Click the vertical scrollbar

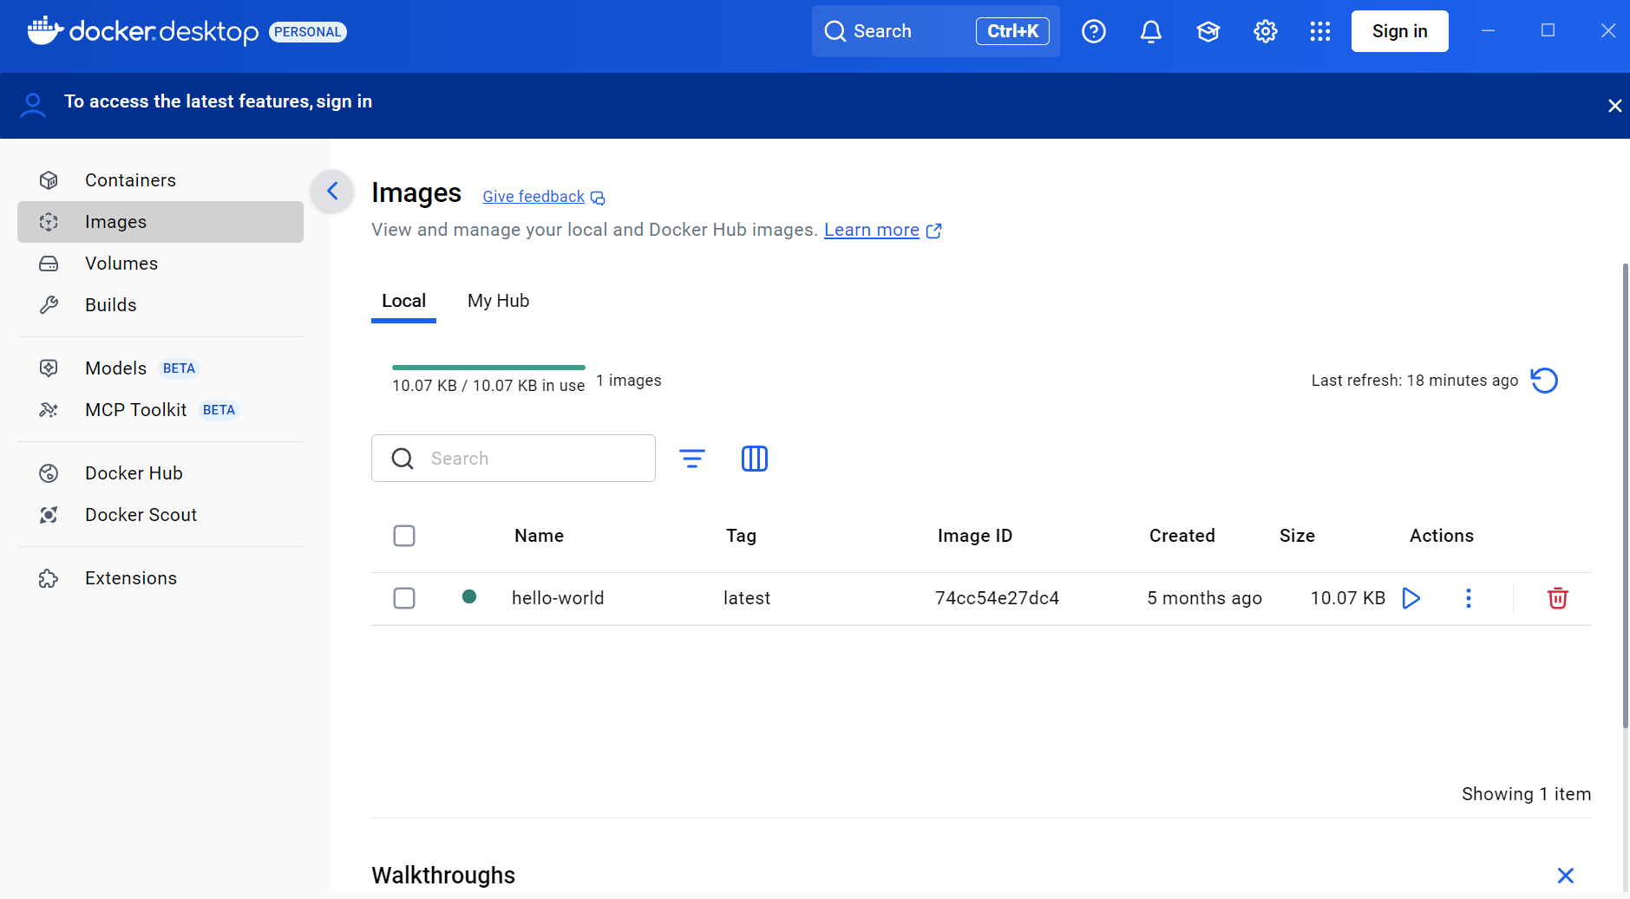1625,494
